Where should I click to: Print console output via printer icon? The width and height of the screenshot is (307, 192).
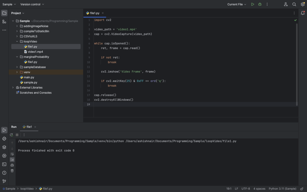(12, 164)
